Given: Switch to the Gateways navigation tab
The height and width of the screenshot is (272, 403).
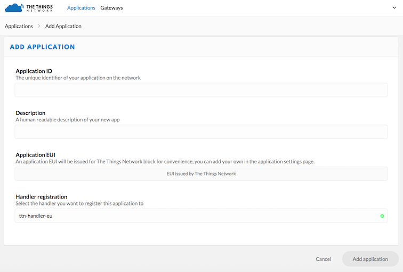Looking at the screenshot, I should click(x=111, y=8).
